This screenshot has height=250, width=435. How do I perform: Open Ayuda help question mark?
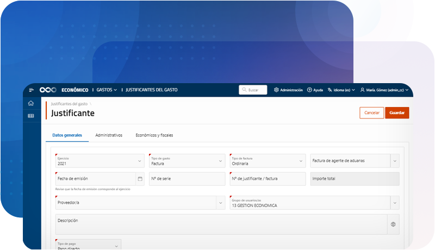315,90
